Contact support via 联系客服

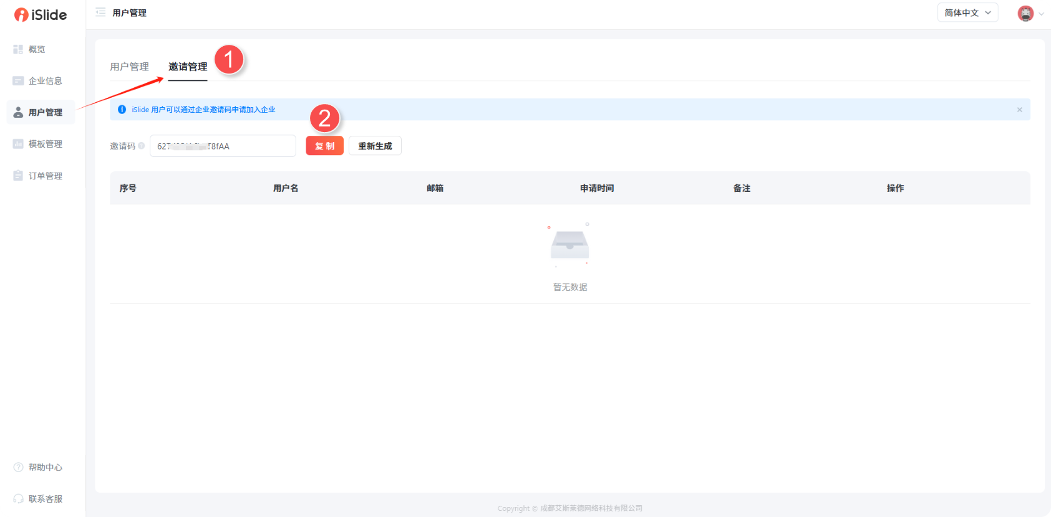click(x=44, y=499)
